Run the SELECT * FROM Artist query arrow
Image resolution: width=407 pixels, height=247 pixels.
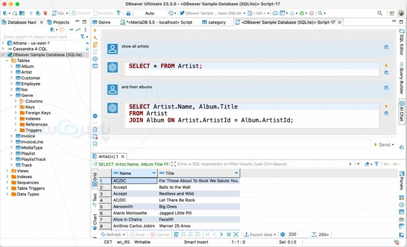coord(386,66)
